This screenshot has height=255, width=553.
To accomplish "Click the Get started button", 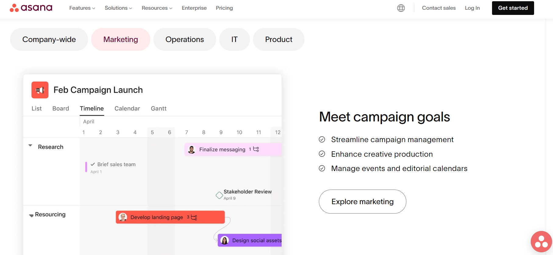I will point(513,8).
